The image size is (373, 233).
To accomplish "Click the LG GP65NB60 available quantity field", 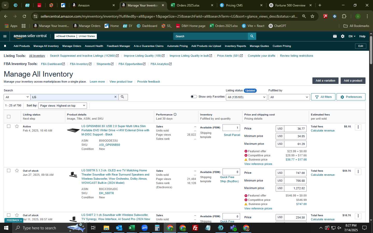I will click(x=231, y=128).
